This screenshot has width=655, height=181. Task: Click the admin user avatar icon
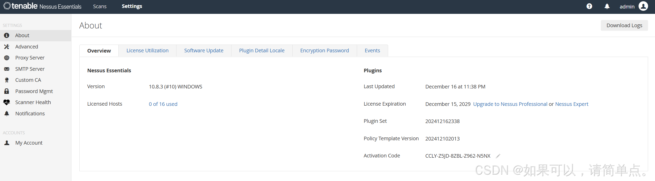(x=643, y=6)
